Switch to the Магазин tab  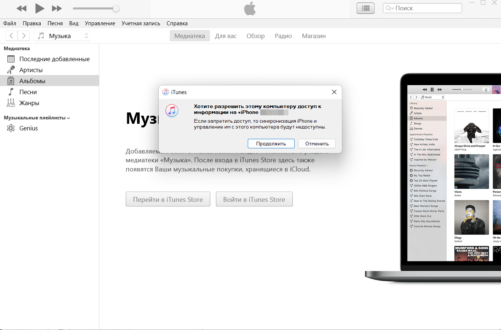coord(313,36)
